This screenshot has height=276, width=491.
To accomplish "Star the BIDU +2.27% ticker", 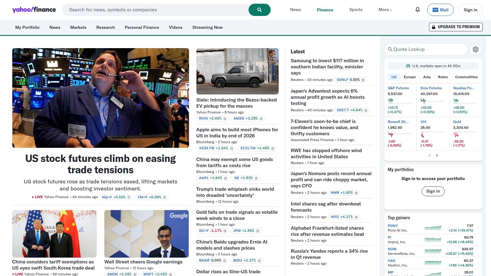I will coord(259,261).
